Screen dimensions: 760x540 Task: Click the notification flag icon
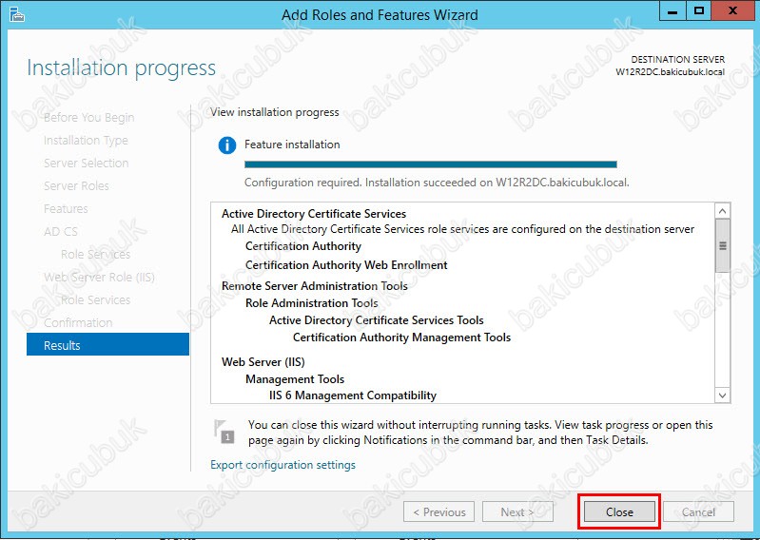click(x=224, y=432)
